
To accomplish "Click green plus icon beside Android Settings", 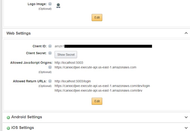I will click(8, 117).
